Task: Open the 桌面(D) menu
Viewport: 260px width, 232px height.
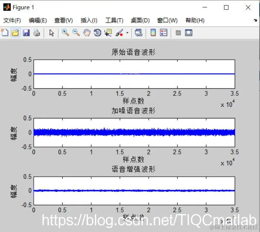Action: click(140, 20)
